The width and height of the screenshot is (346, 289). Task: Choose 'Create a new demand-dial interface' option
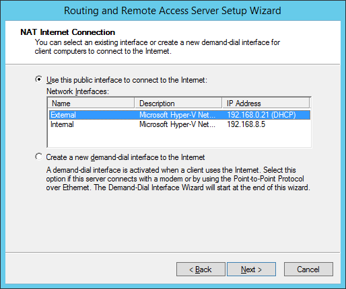click(39, 157)
